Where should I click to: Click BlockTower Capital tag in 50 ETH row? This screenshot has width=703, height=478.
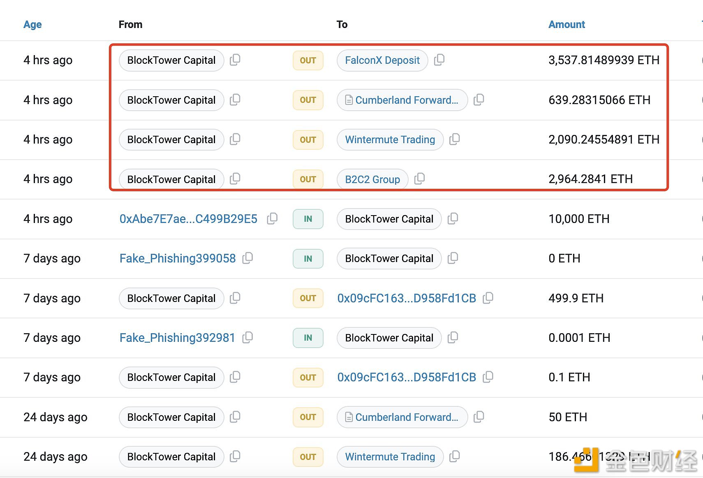[171, 417]
